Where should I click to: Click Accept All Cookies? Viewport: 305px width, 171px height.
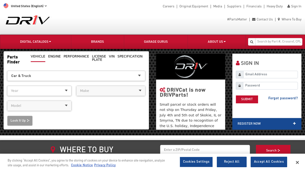point(269,162)
